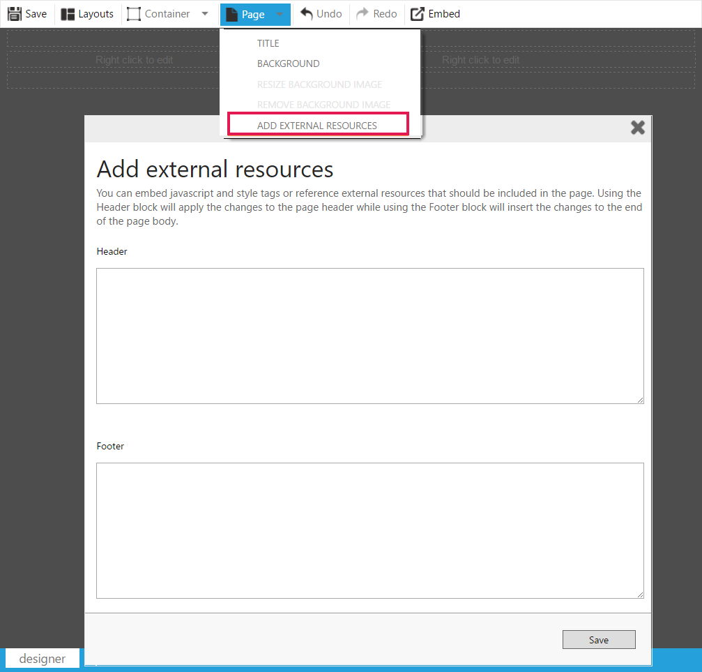Select the Container frame icon
Screen dimensions: 702x672
click(134, 14)
